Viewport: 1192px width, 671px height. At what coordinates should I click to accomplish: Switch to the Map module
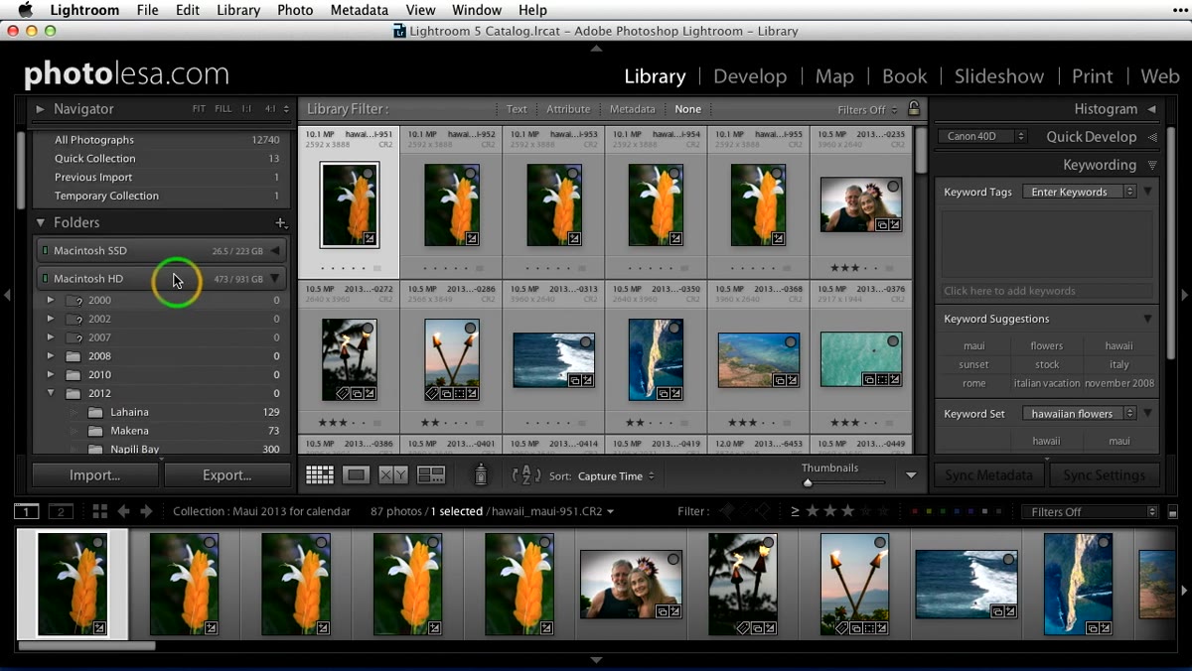[x=834, y=76]
